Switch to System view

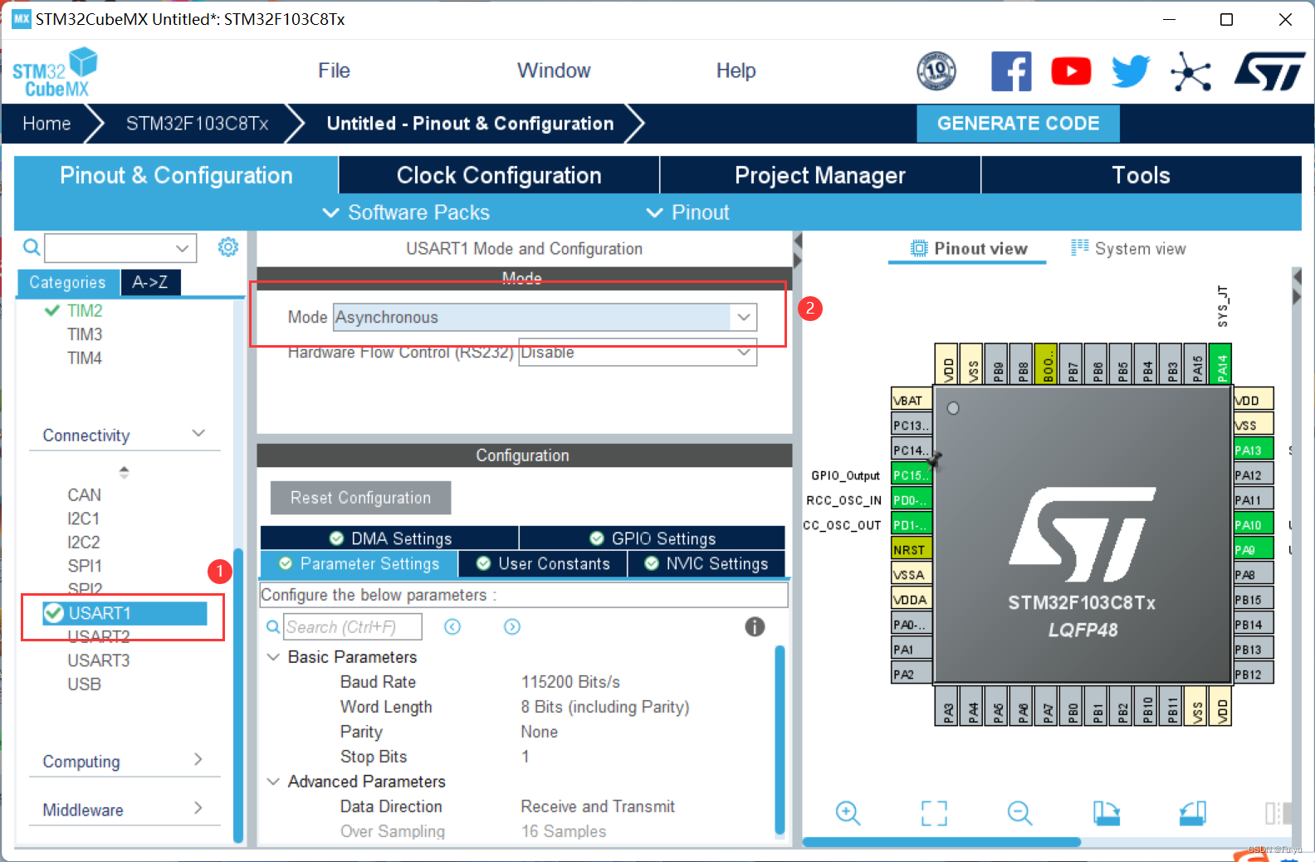point(1128,248)
